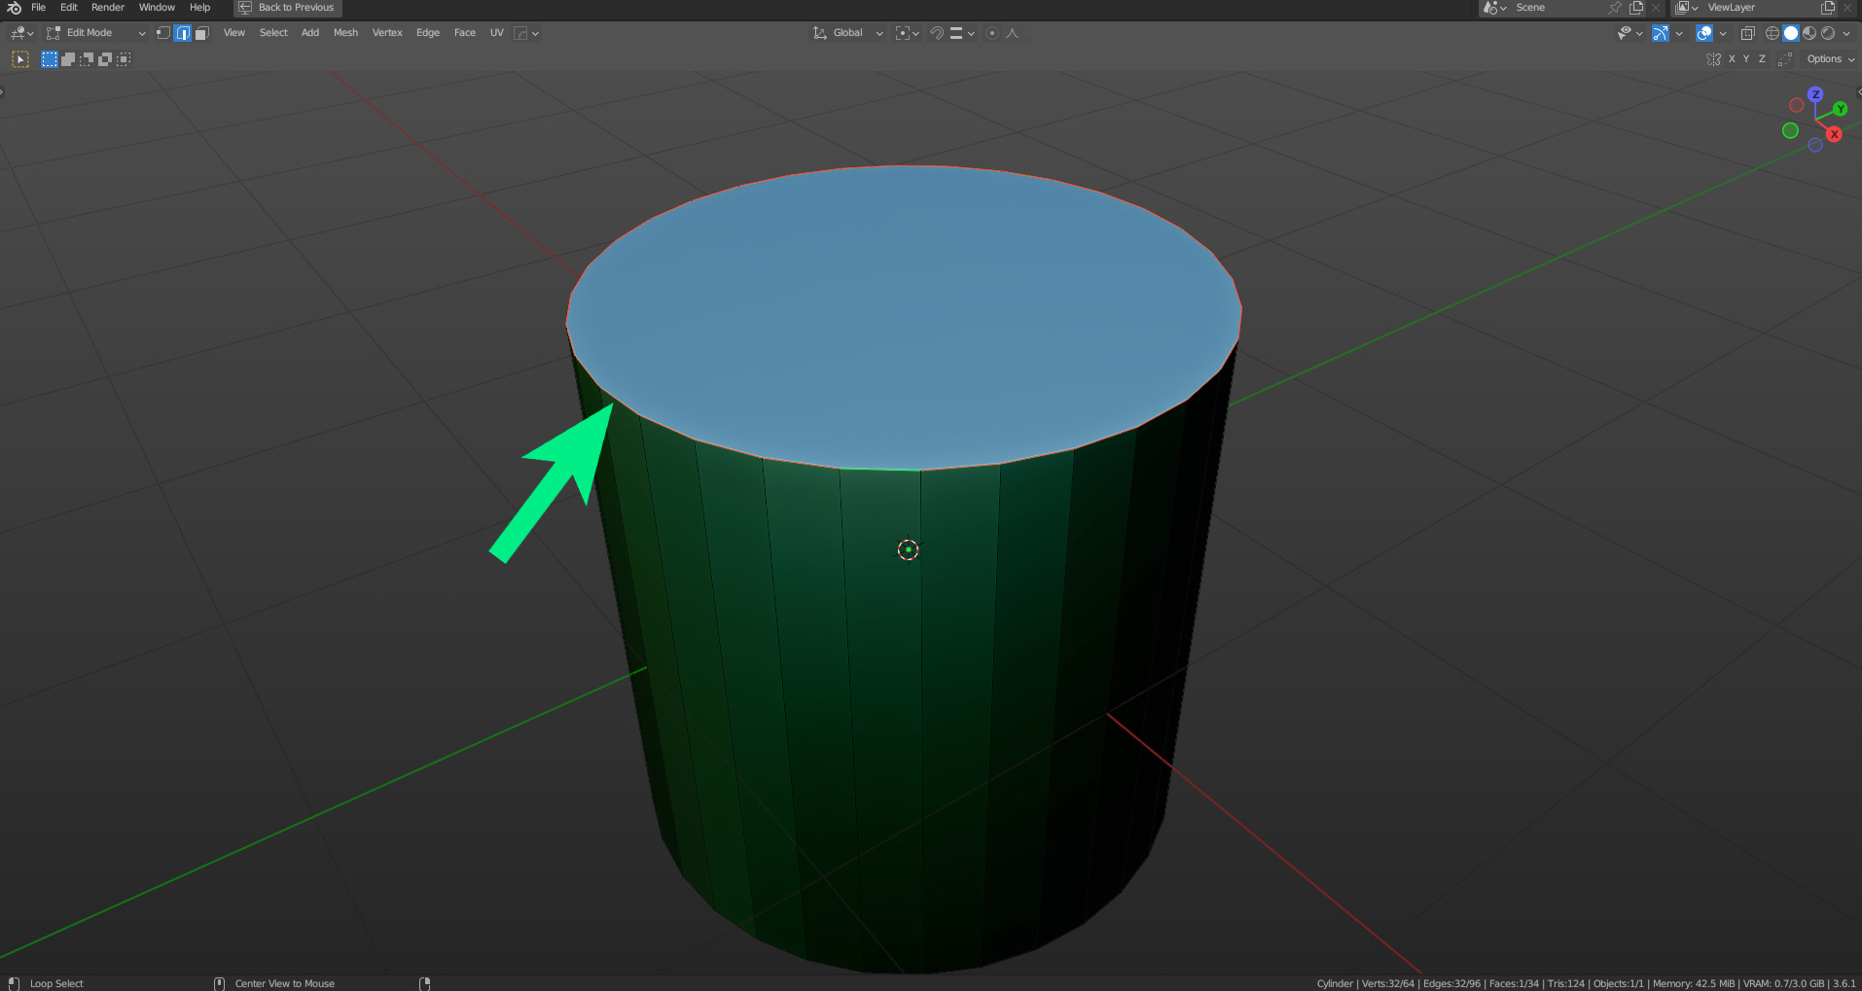Switch viewport to material preview shading
The image size is (1862, 991).
[x=1809, y=33]
